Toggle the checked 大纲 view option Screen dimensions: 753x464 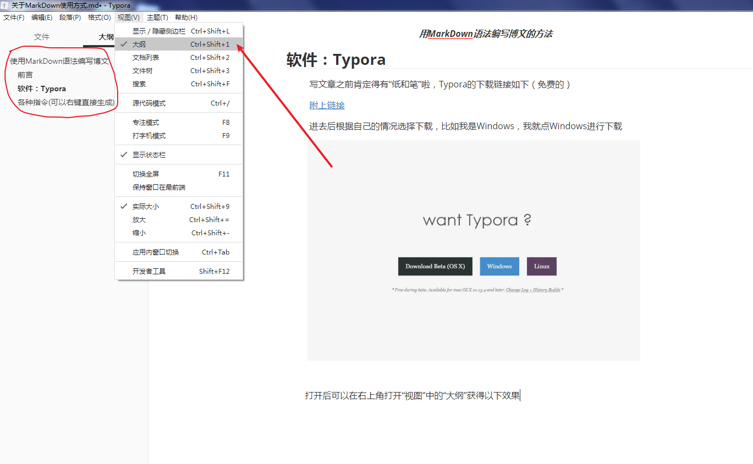tap(179, 44)
